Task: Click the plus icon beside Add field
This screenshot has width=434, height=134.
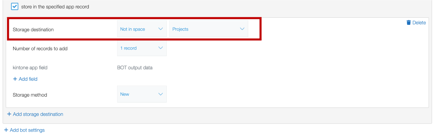Action: pyautogui.click(x=15, y=79)
